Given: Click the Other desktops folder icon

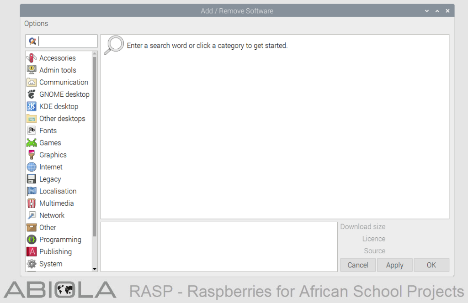Looking at the screenshot, I should click(x=32, y=119).
